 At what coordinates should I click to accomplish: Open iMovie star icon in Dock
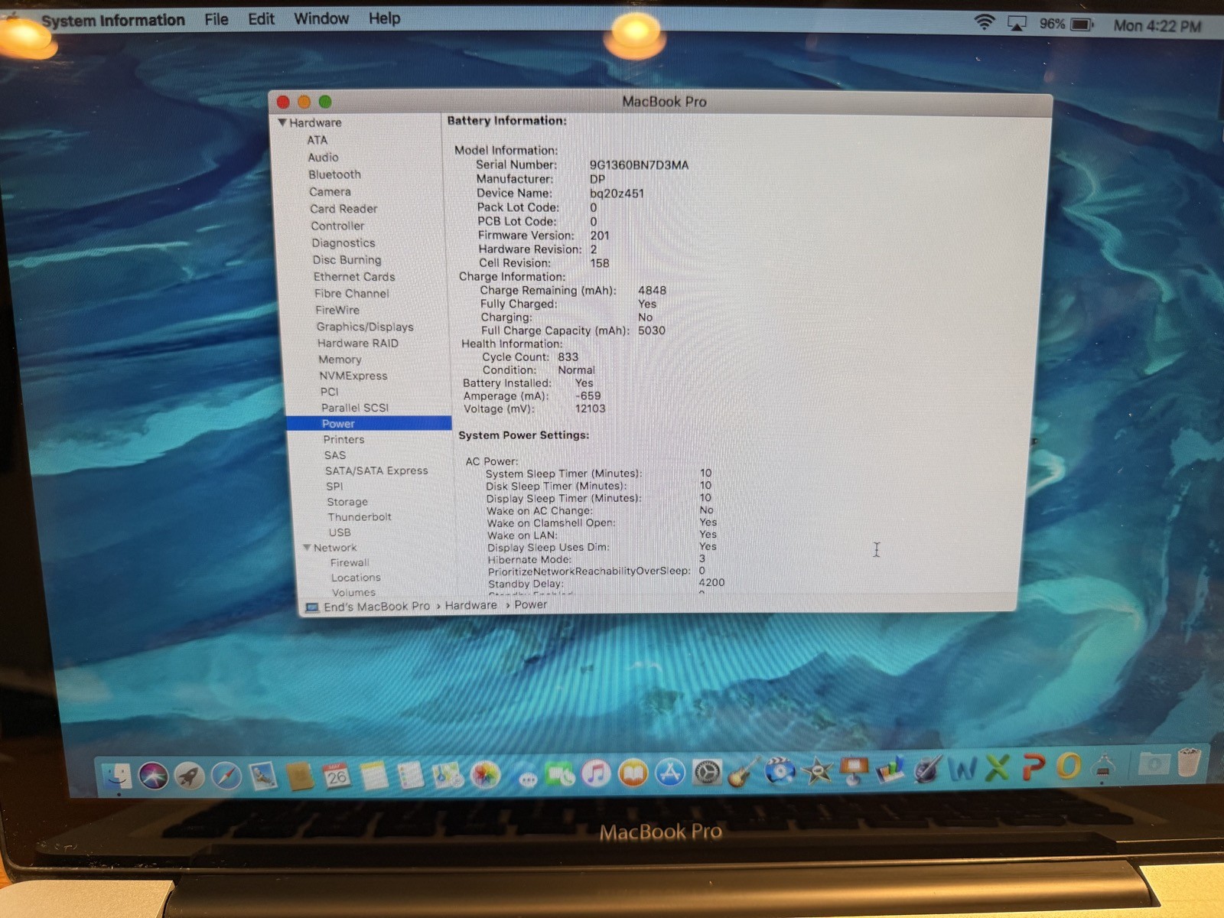817,770
